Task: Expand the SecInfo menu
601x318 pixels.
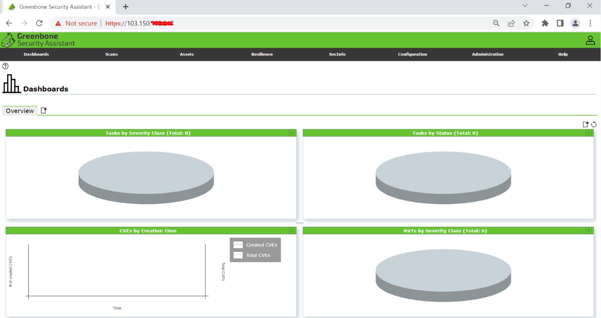Action: 337,54
